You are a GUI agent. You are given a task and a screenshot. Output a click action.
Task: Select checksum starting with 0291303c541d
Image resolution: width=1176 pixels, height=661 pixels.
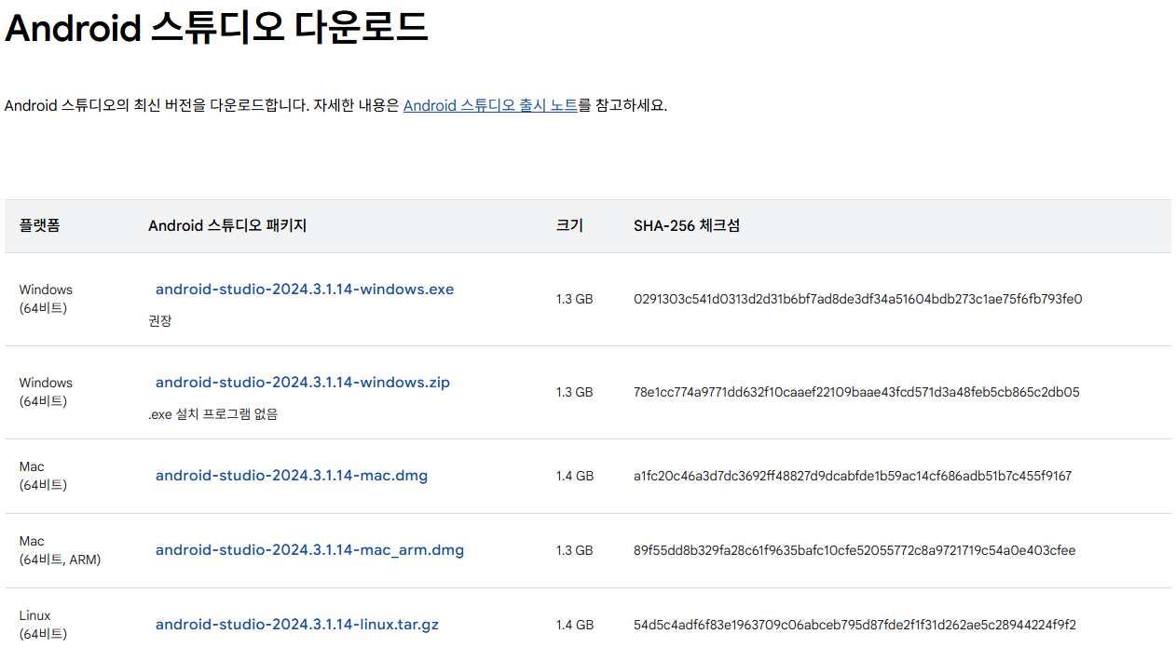click(x=858, y=300)
